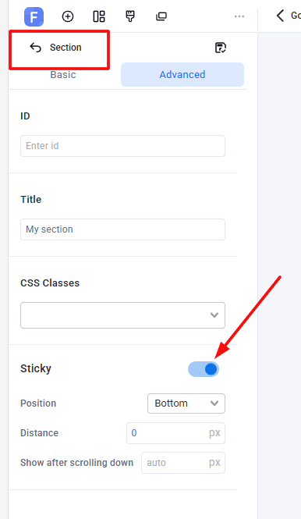Screen dimensions: 301x519
Task: Click the save section template icon
Action: 221,48
